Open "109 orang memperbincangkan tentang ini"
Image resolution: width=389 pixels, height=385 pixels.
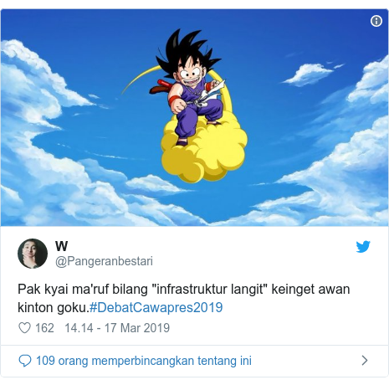pos(144,361)
